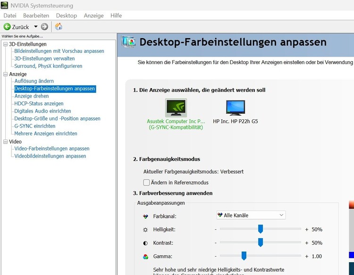Open the Zurück history dropdown arrow

tap(36, 26)
